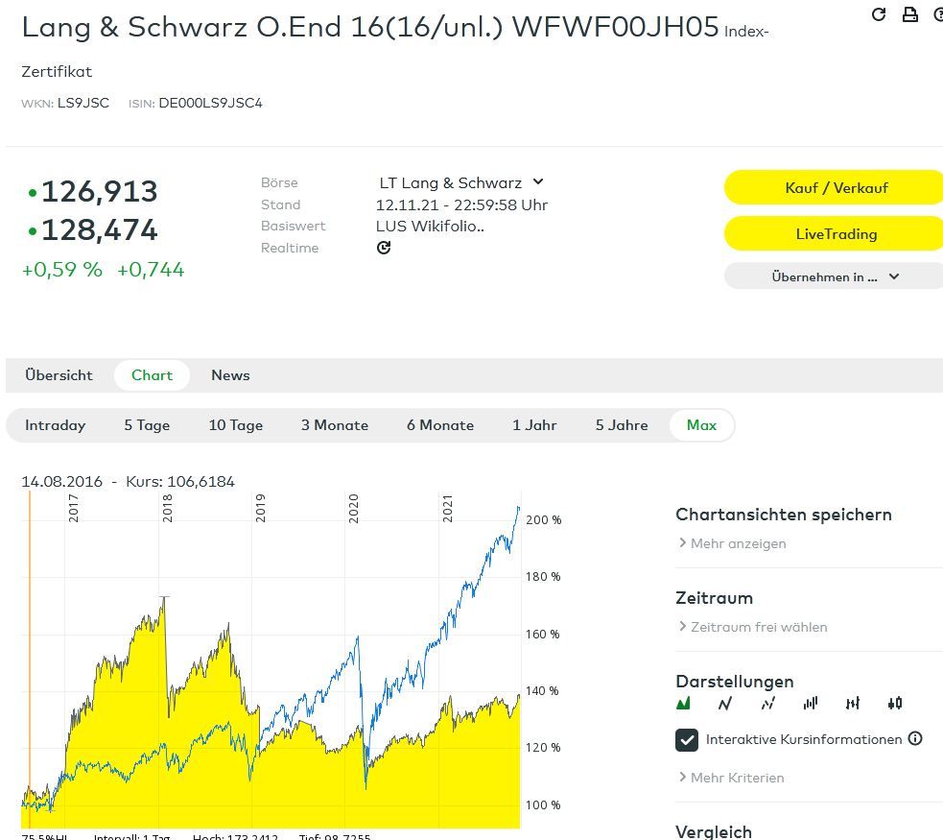
Task: Expand Mehr anzeigen under Chartansichten speichern
Action: click(731, 543)
